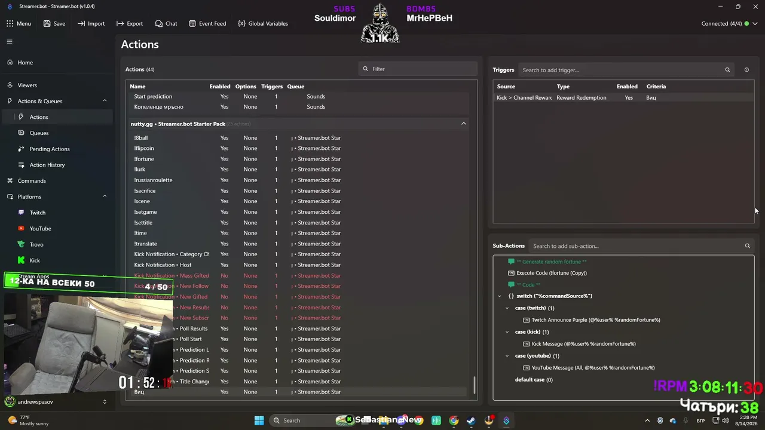Open the Viewers section
The height and width of the screenshot is (430, 765).
57,85
